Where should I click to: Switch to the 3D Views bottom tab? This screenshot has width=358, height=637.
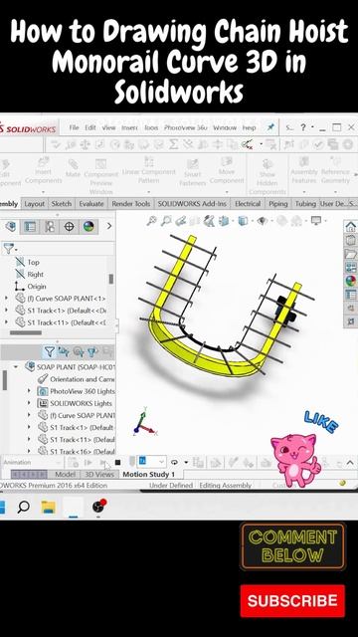click(99, 474)
